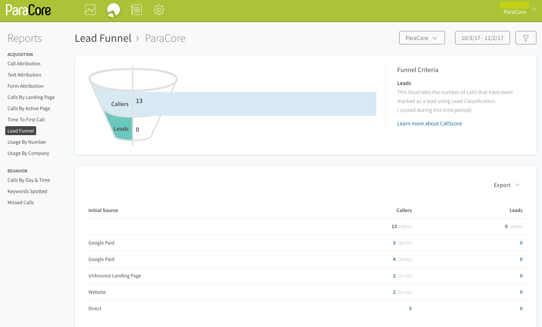Click the ParaCore account name at top right

[x=515, y=12]
